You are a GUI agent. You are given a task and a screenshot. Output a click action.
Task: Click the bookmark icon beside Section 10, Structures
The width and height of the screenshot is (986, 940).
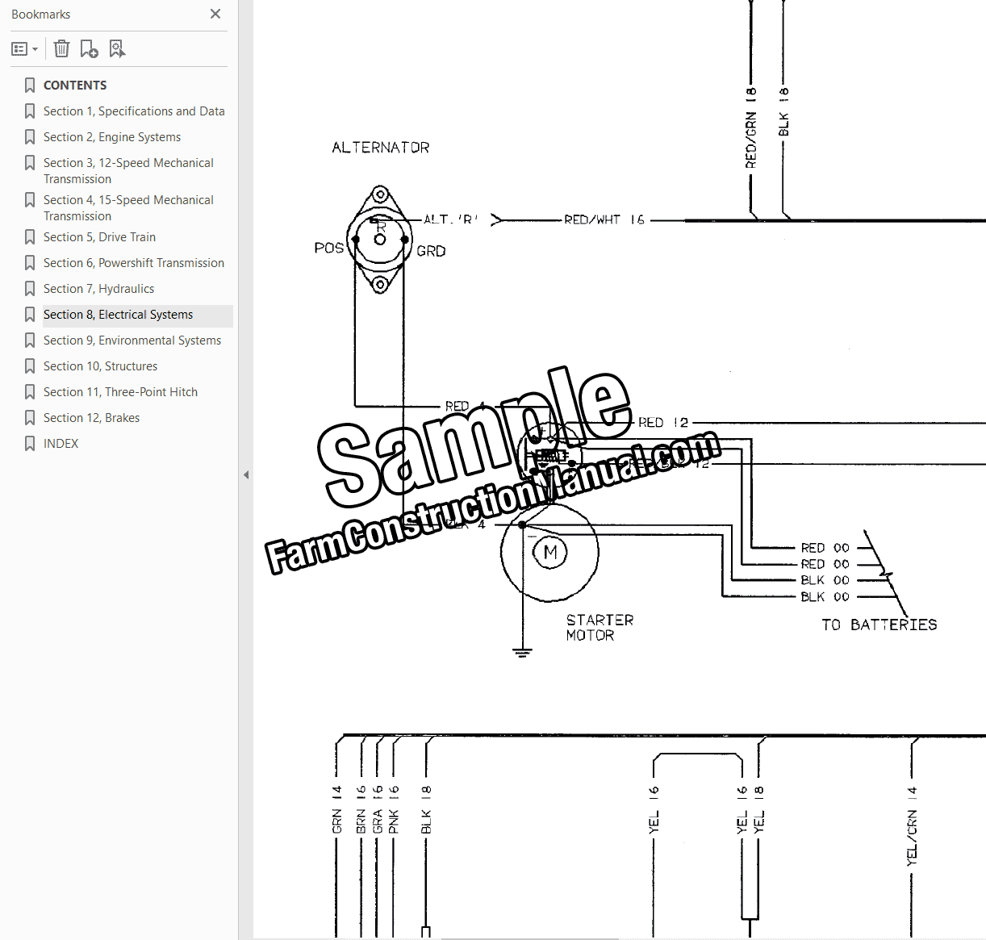(x=30, y=366)
